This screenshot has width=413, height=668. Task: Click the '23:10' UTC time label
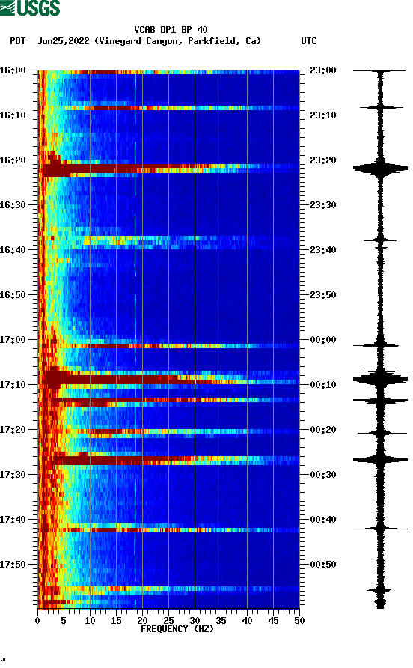click(323, 115)
